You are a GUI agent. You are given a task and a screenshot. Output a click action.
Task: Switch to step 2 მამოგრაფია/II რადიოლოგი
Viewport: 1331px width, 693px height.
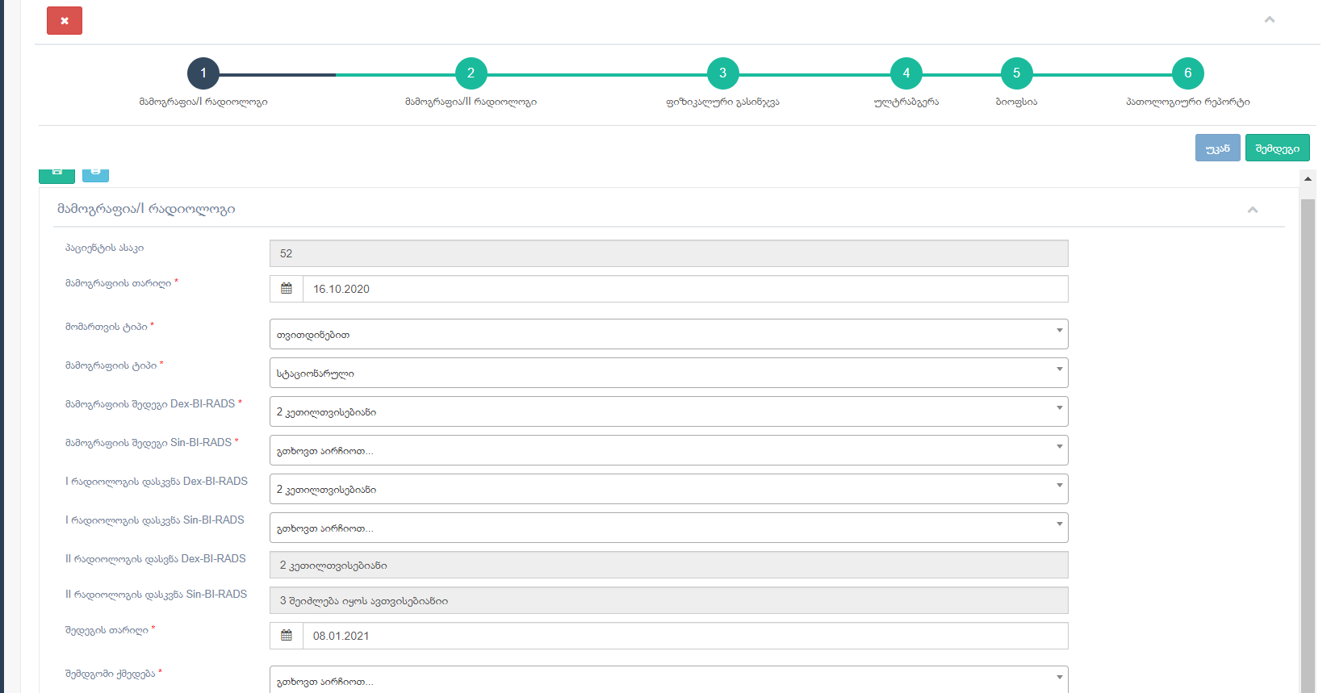pos(471,73)
